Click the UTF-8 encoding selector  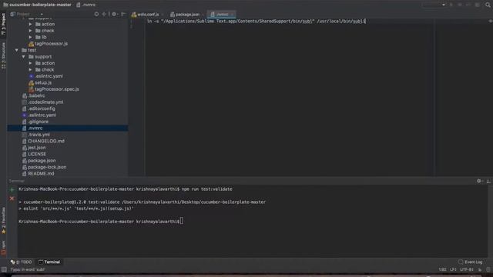pos(467,269)
